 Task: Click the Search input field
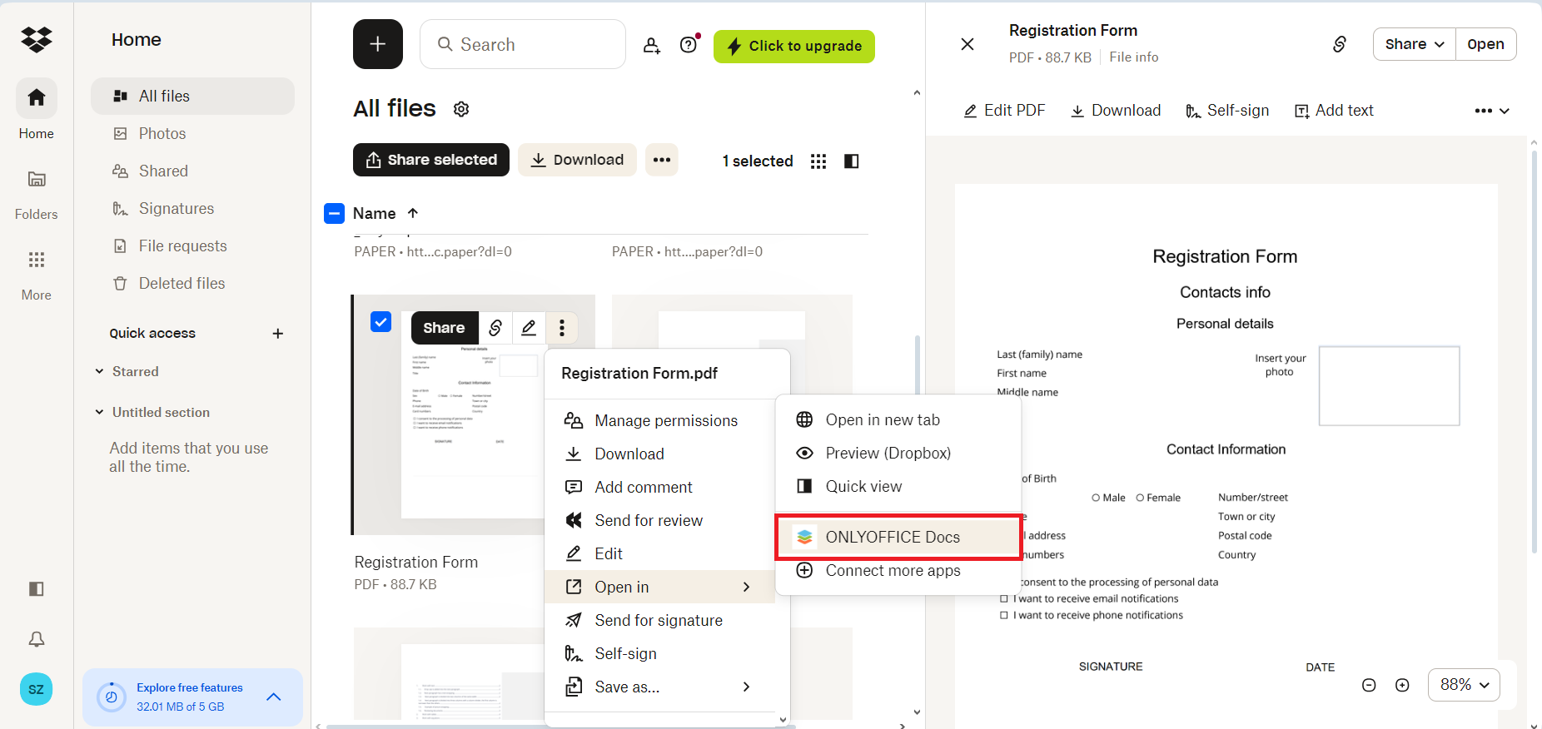coord(533,45)
